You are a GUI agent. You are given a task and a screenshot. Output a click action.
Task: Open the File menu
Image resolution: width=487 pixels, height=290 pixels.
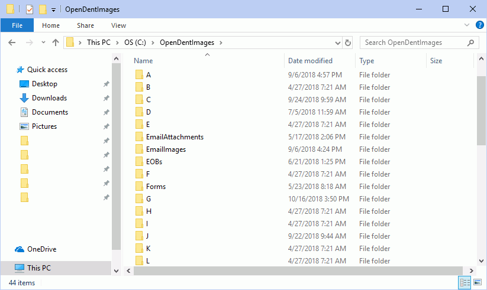coord(17,25)
